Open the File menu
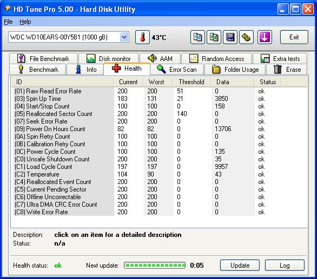This screenshot has height=279, width=317. (x=8, y=22)
